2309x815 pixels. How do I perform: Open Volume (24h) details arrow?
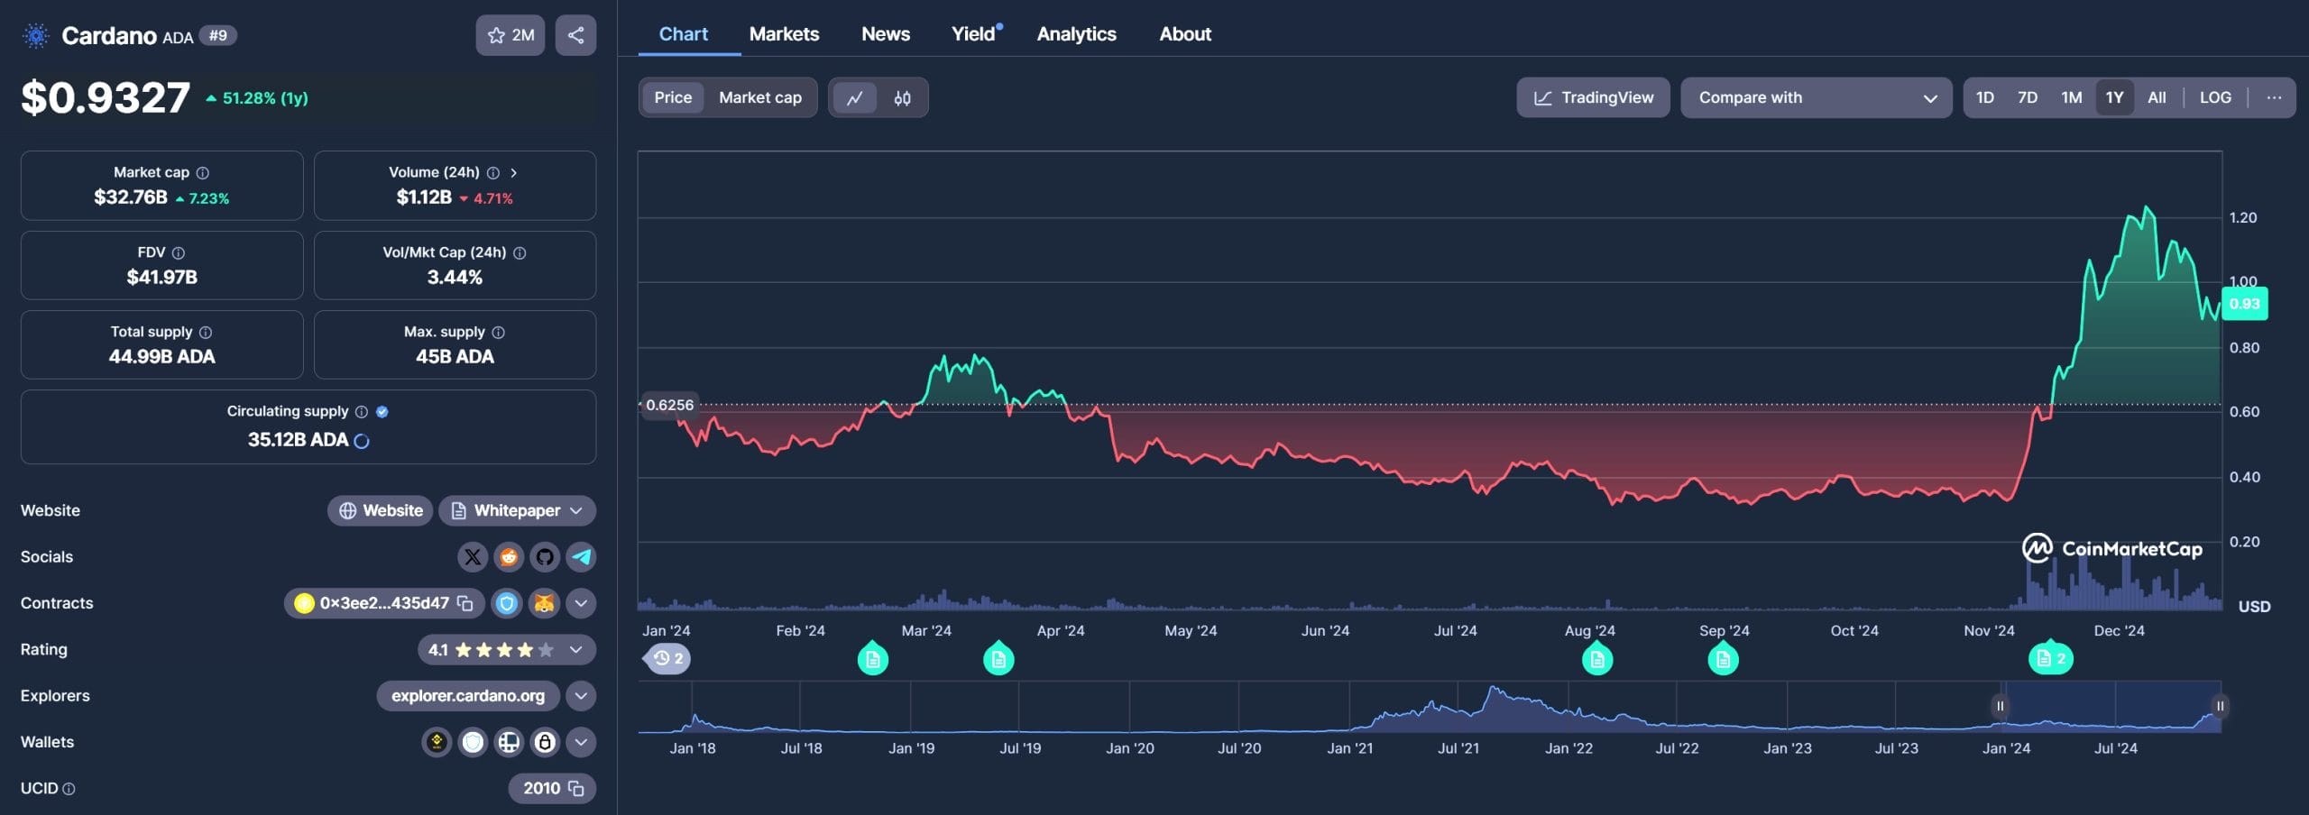513,172
